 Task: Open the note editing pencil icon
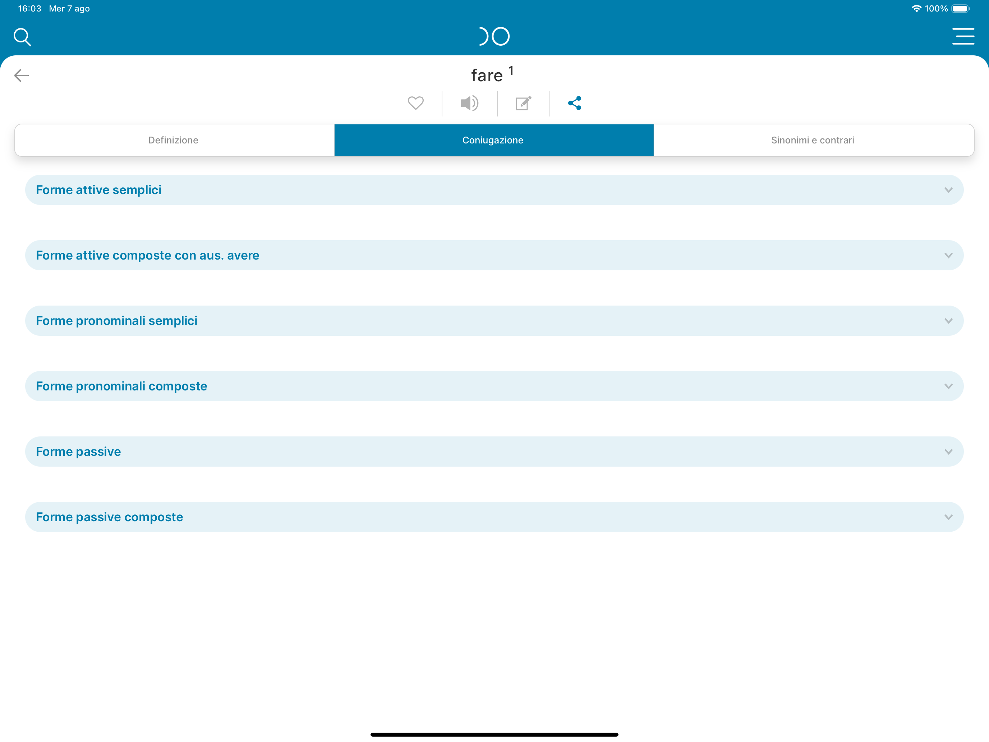click(523, 103)
